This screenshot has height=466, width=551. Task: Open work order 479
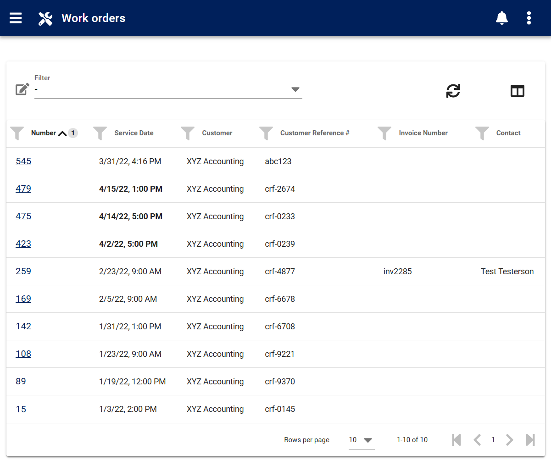tap(23, 189)
